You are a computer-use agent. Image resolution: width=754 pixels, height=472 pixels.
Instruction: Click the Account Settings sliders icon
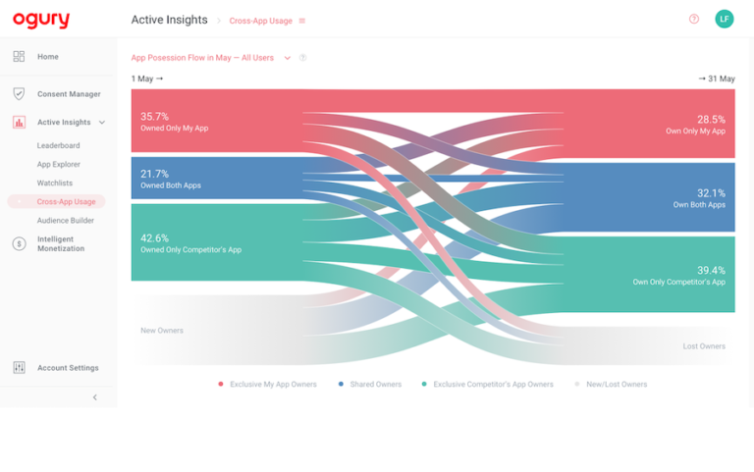click(19, 368)
